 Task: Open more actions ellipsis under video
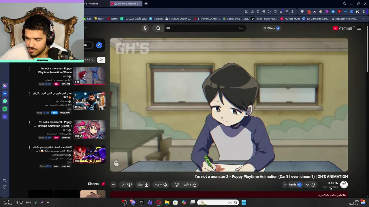pyautogui.click(x=114, y=185)
